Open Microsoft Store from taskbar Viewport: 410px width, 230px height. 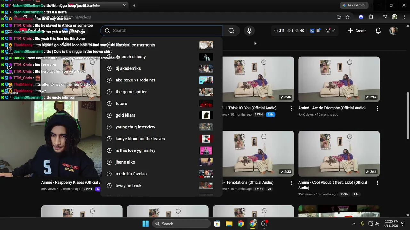pyautogui.click(x=217, y=224)
